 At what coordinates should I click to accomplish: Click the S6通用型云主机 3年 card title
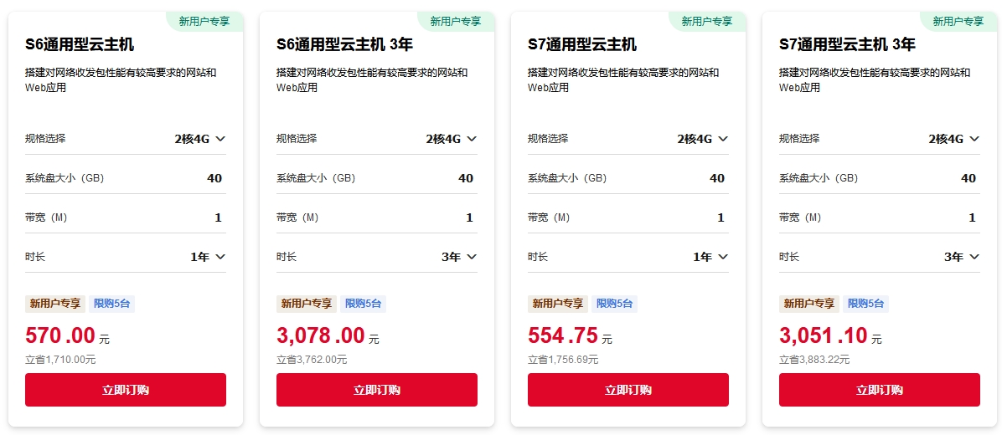click(344, 44)
